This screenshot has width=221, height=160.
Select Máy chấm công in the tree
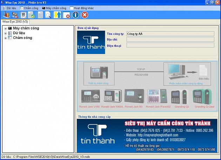[x=26, y=28]
